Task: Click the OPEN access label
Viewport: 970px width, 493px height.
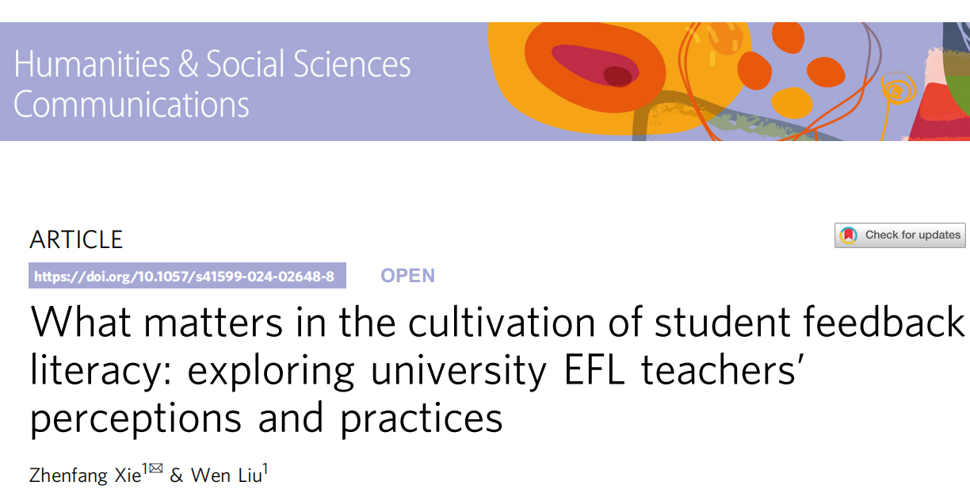Action: tap(407, 276)
